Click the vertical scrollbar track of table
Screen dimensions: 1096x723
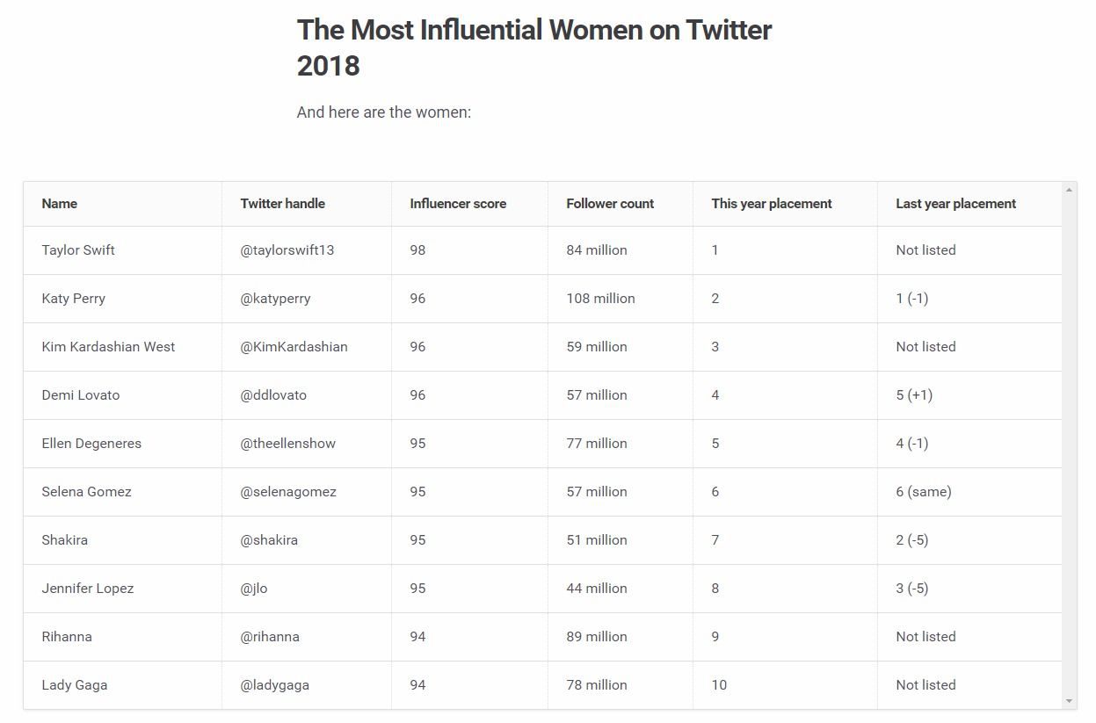tap(1069, 445)
